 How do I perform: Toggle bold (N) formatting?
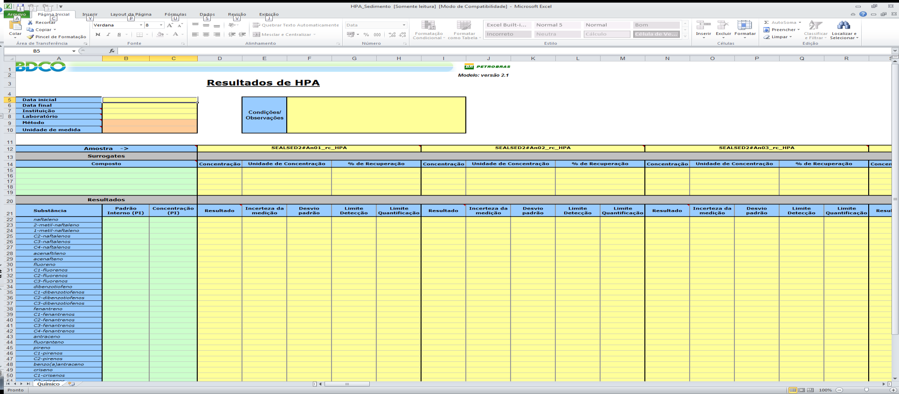coord(97,34)
